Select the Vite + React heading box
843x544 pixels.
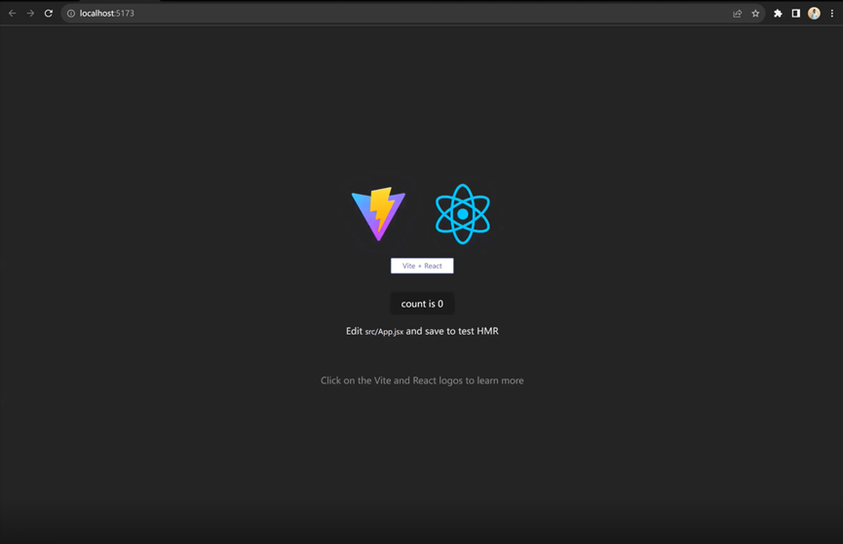coord(422,266)
